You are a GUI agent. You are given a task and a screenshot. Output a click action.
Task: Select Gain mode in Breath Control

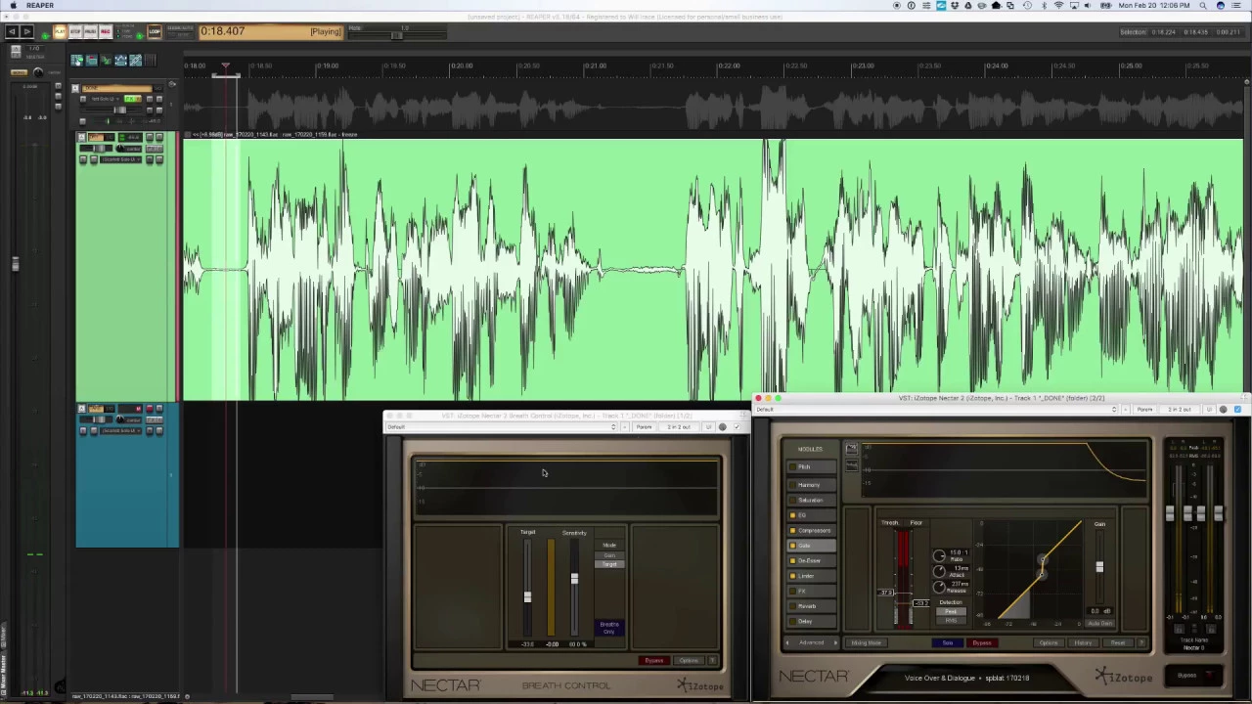pos(609,555)
